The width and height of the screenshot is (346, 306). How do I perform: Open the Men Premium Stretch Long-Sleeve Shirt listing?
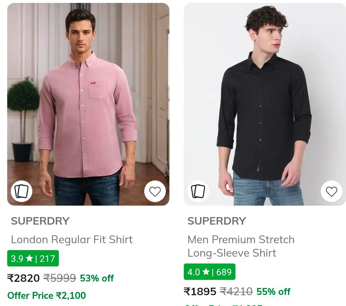[241, 246]
